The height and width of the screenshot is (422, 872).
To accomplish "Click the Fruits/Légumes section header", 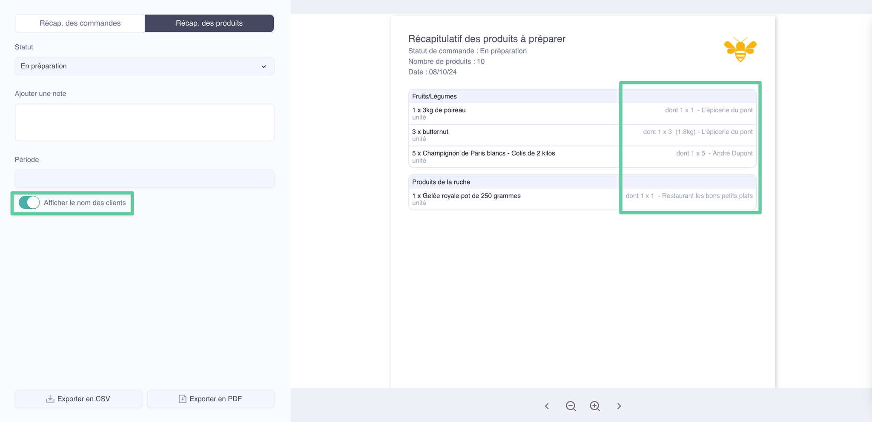I will point(434,97).
